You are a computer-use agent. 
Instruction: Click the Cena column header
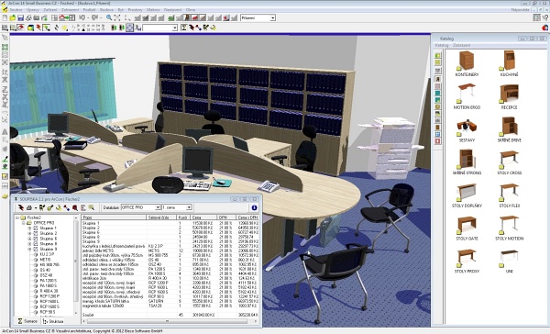tap(204, 217)
